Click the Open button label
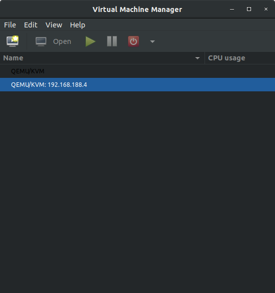Viewport: 275px width, 293px height. [62, 41]
